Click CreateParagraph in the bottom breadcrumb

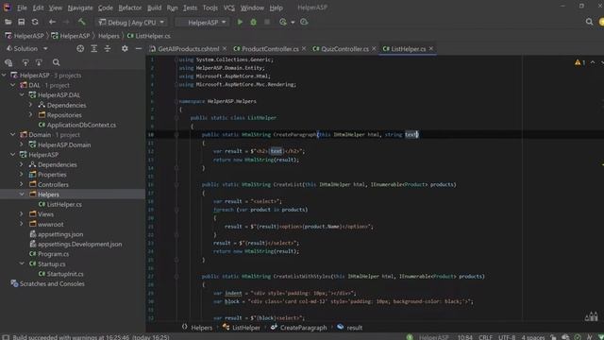click(299, 328)
